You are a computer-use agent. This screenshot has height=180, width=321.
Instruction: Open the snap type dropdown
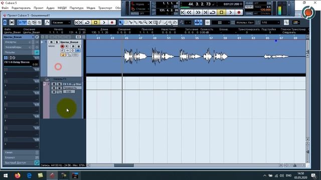coord(221,22)
